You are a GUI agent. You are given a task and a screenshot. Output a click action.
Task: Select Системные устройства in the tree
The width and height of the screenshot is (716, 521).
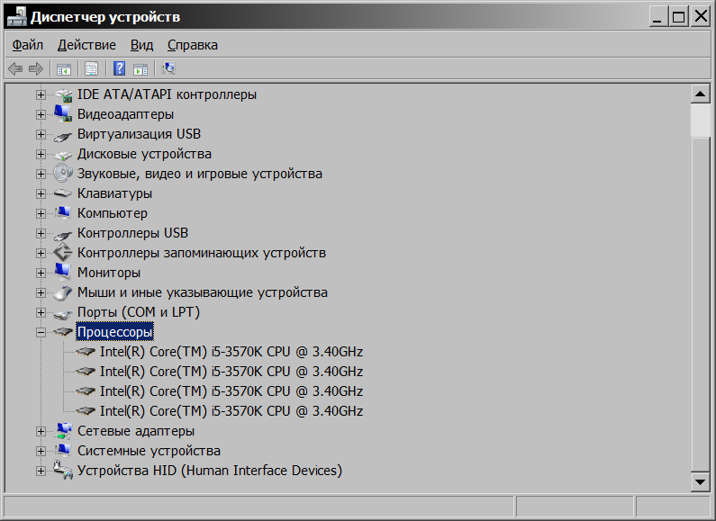tap(149, 451)
